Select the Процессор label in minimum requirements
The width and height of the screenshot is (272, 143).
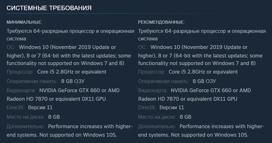coord(20,72)
